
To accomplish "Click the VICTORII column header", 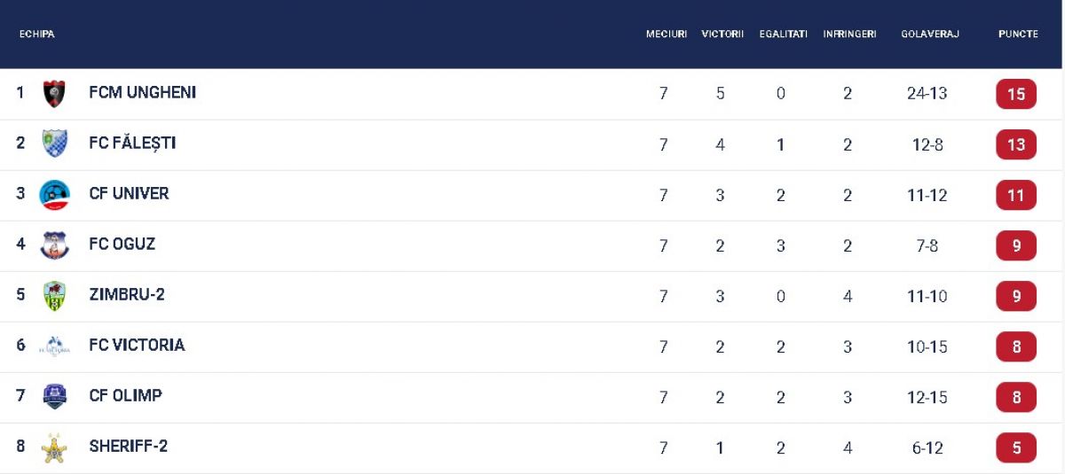I will click(722, 35).
